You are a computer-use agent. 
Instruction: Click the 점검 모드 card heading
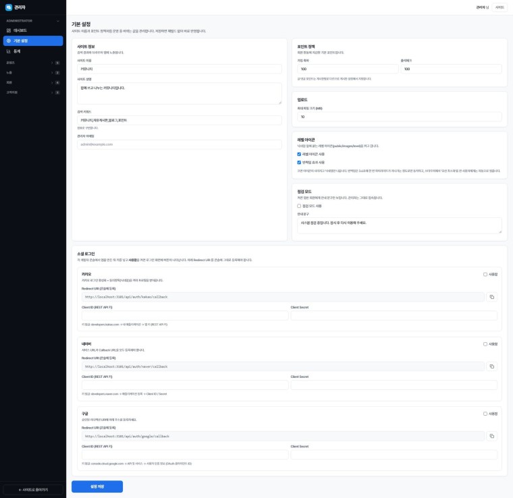304,191
